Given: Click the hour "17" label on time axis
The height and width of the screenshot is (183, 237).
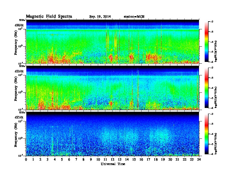Looking at the screenshot, I should coord(149,159).
